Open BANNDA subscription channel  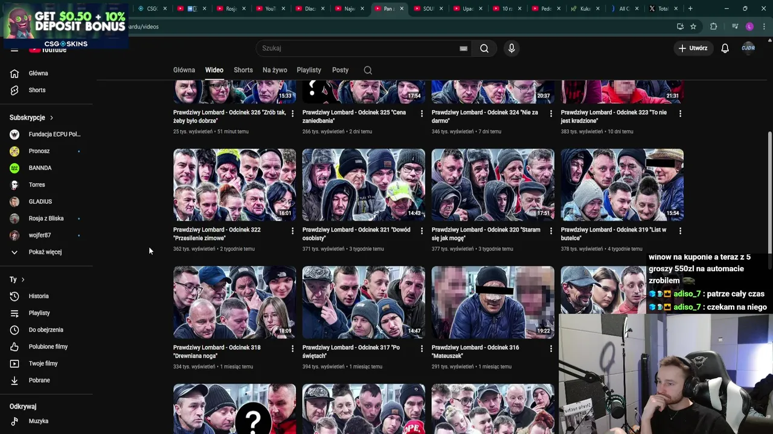[x=40, y=168]
